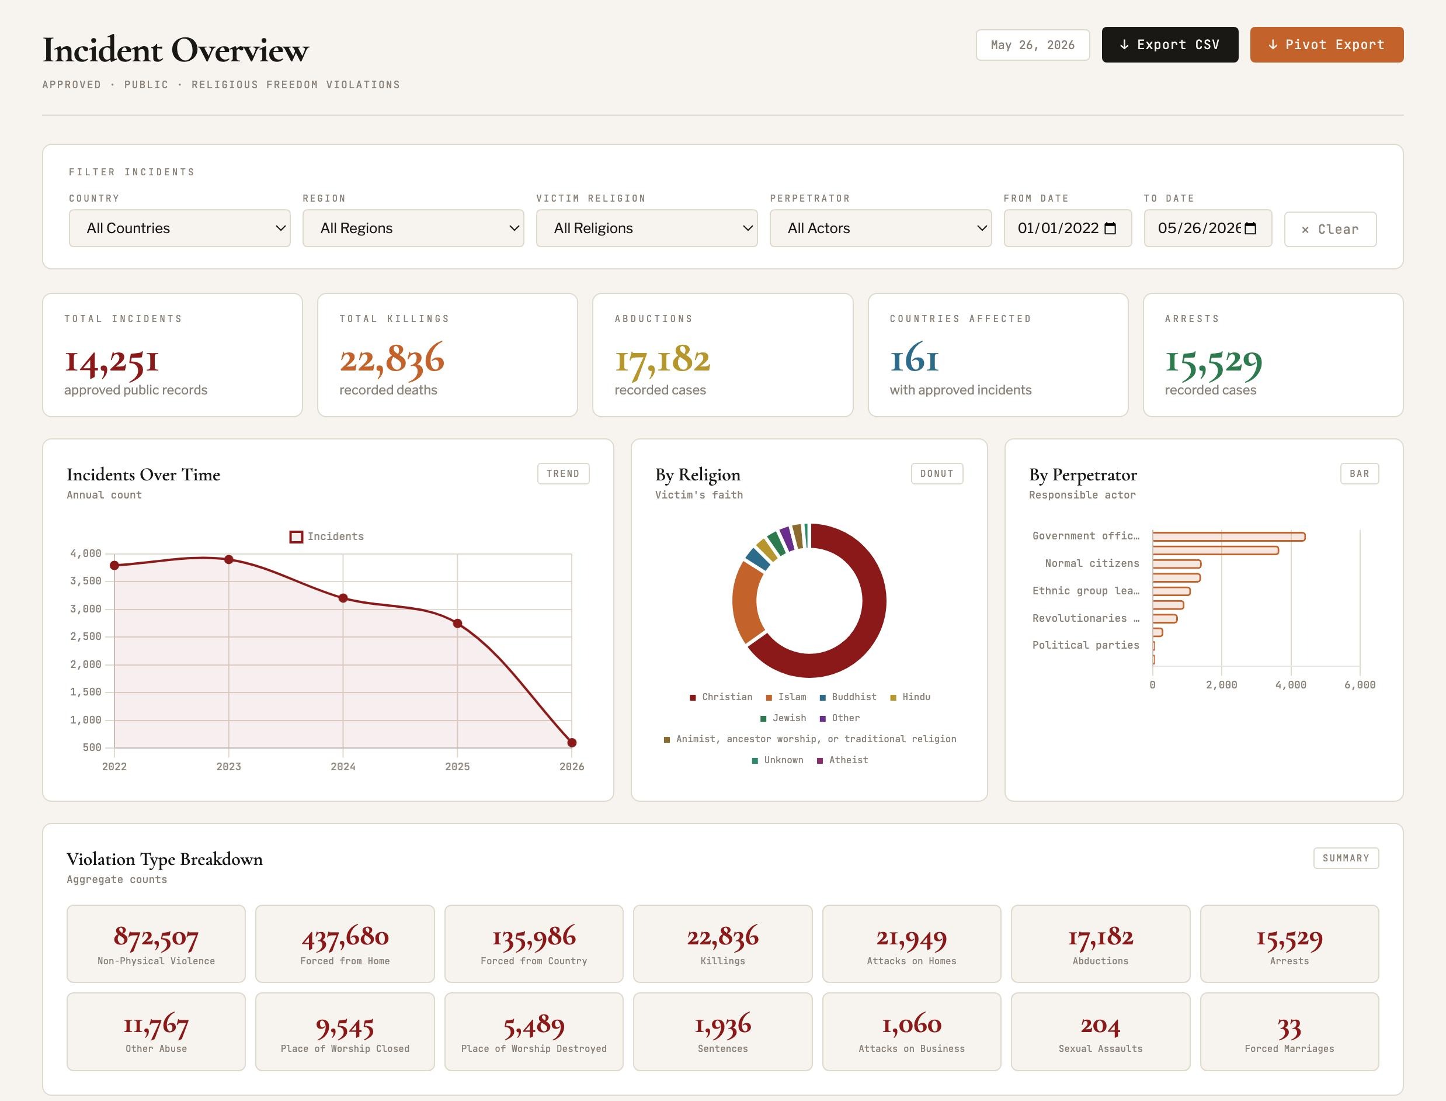
Task: Toggle the Incidents legend box in trend chart
Action: click(296, 536)
